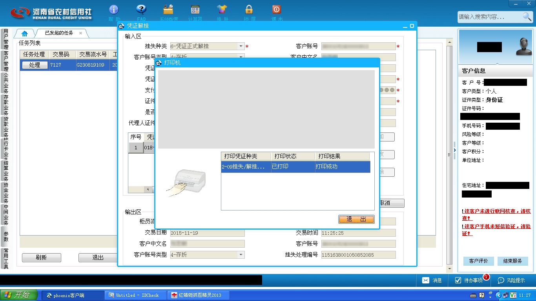Viewport: 536px width, 301px height.
Task: Click 退出 button in 打印机 dialog
Action: (356, 219)
